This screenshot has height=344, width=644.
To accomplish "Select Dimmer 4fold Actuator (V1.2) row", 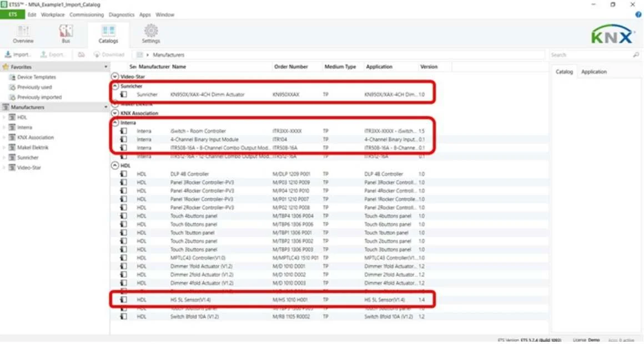I will pyautogui.click(x=329, y=283).
